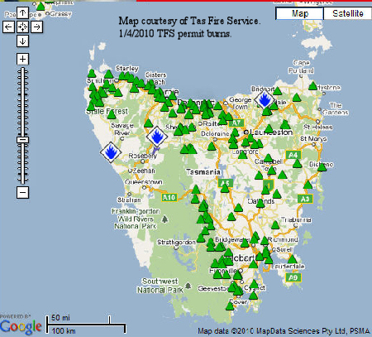Pan the map south with down arrow

click(x=22, y=41)
